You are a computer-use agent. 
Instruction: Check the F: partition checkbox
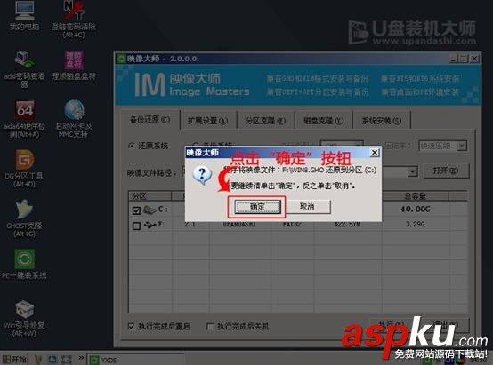coord(136,226)
